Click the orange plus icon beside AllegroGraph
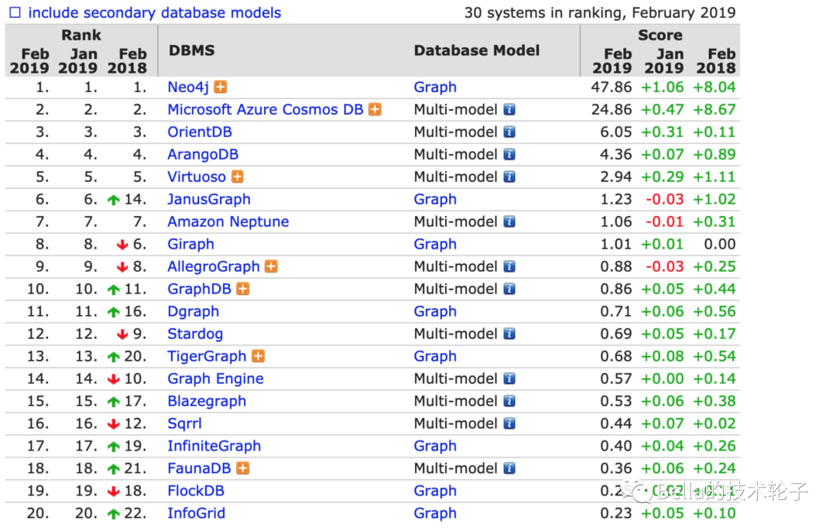The height and width of the screenshot is (528, 836). (x=272, y=266)
